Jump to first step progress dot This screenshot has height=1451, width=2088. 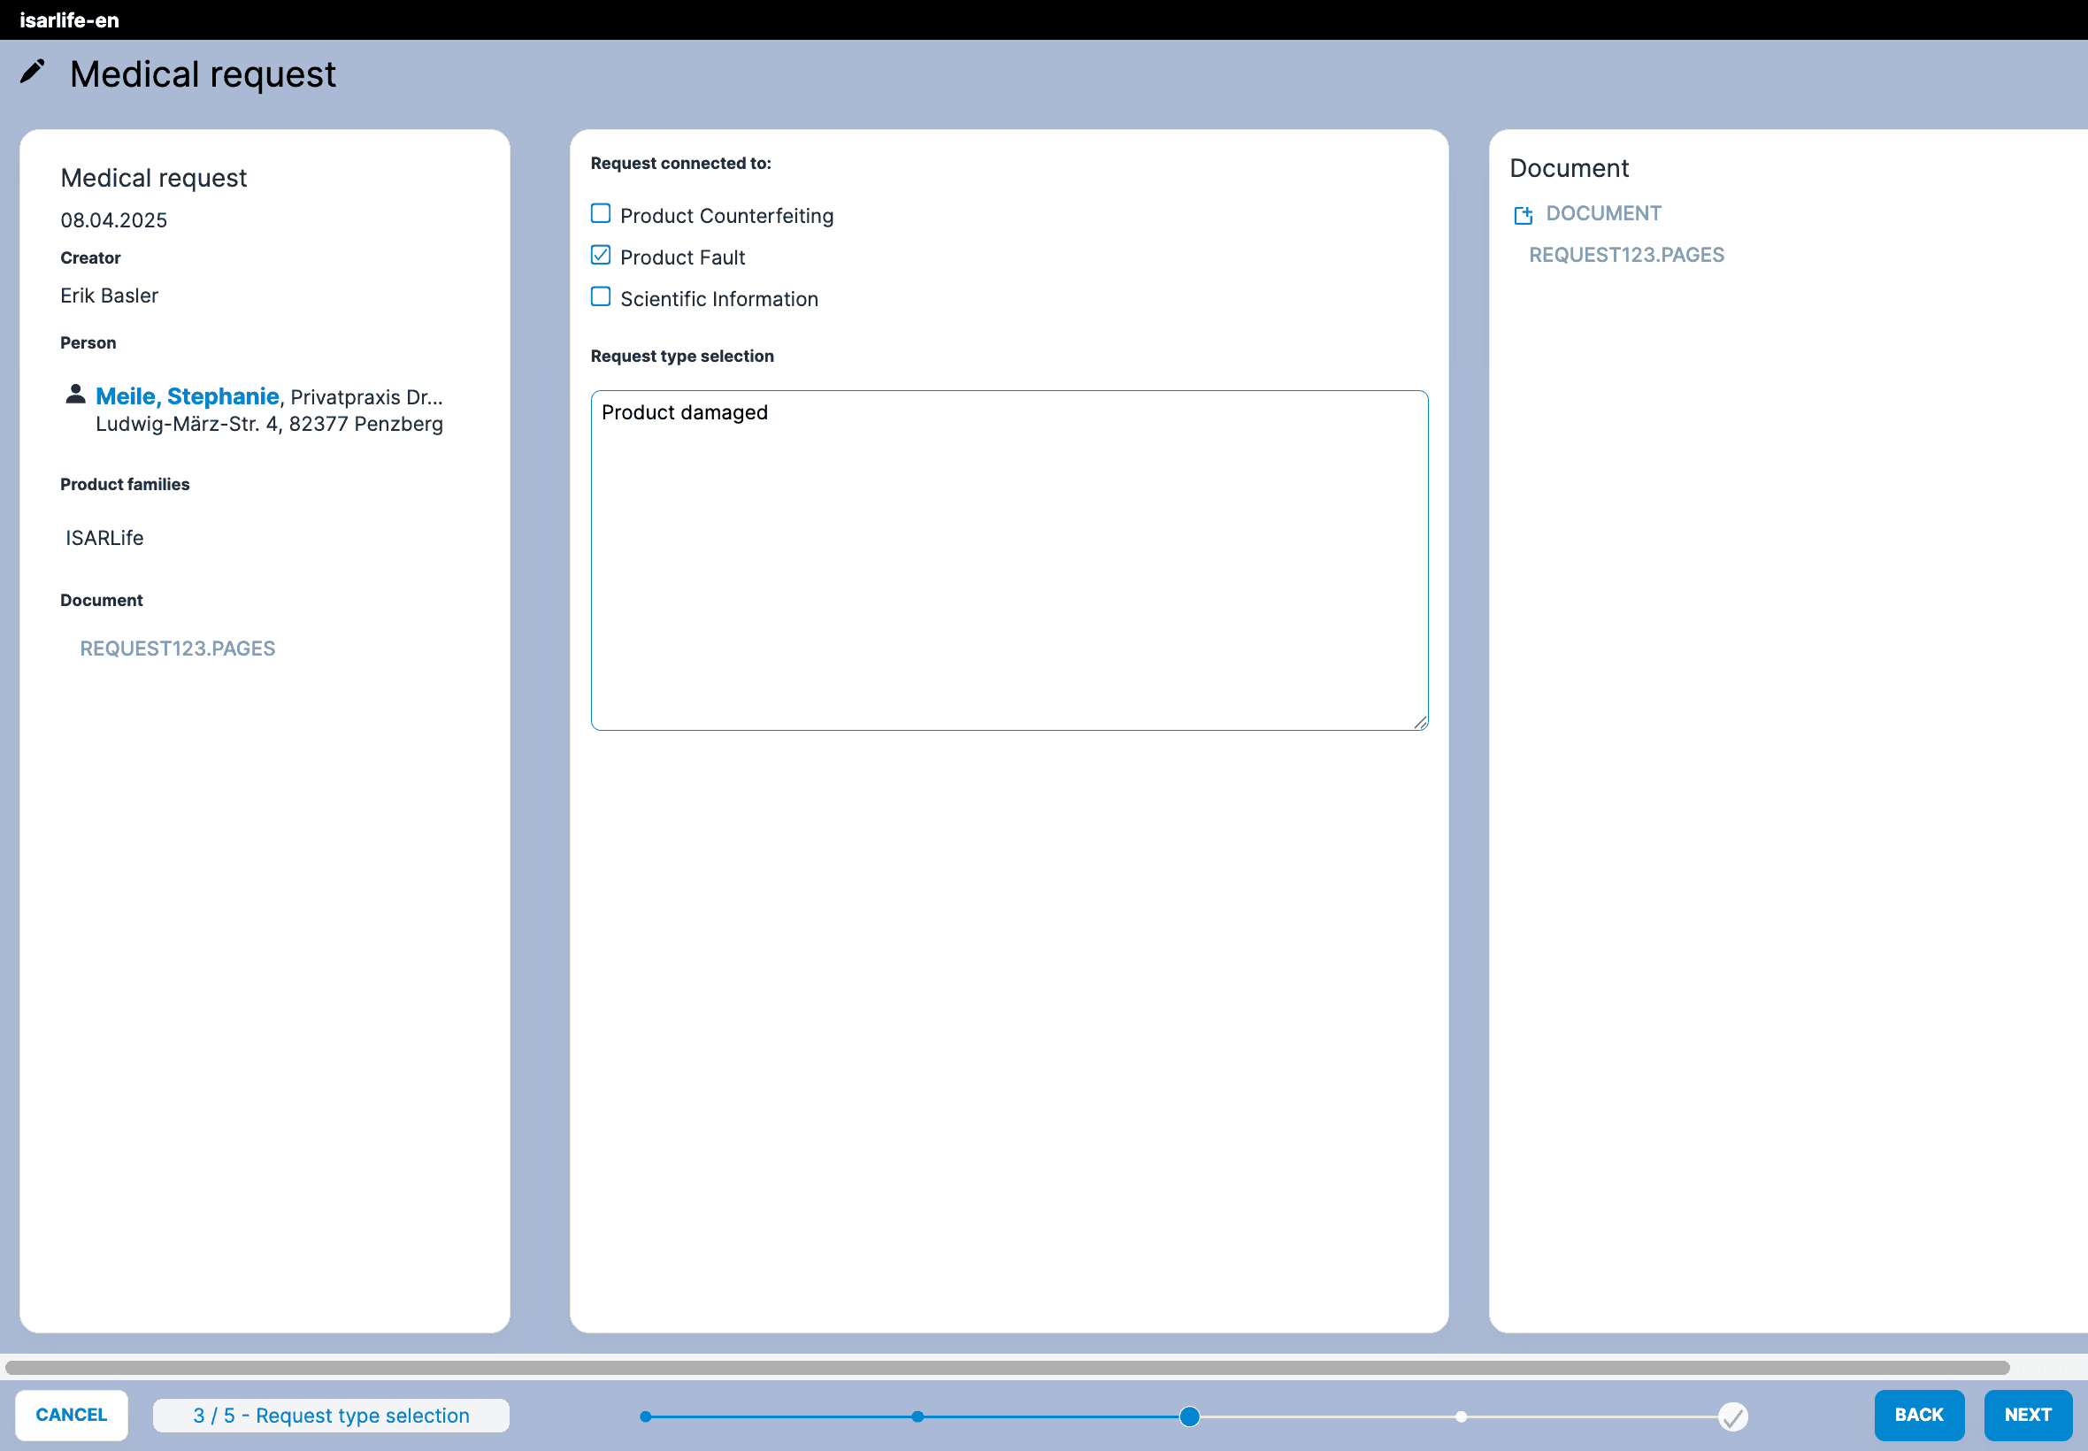(645, 1416)
